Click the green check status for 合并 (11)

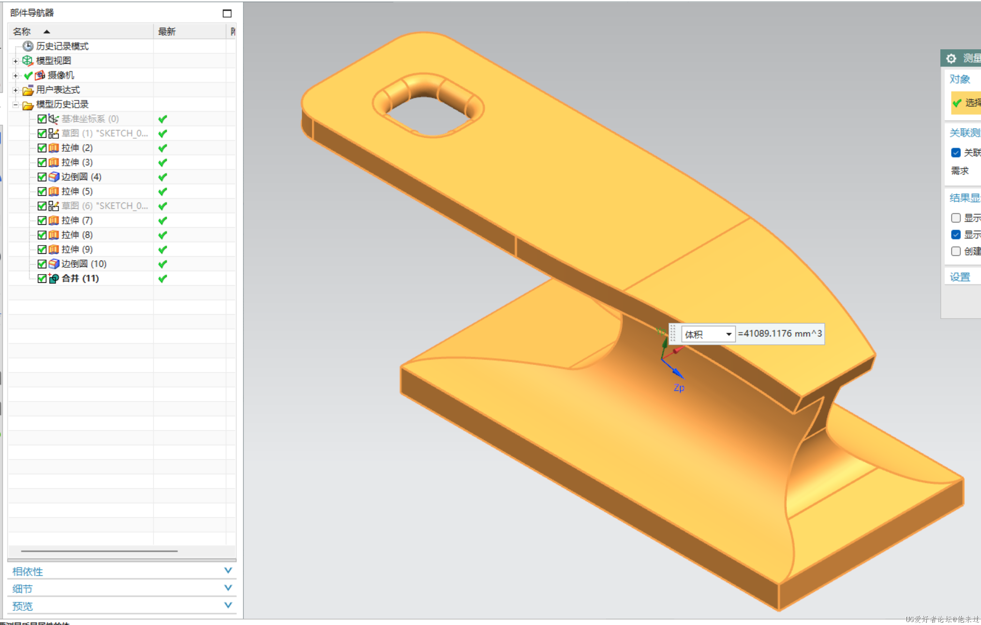(x=163, y=278)
